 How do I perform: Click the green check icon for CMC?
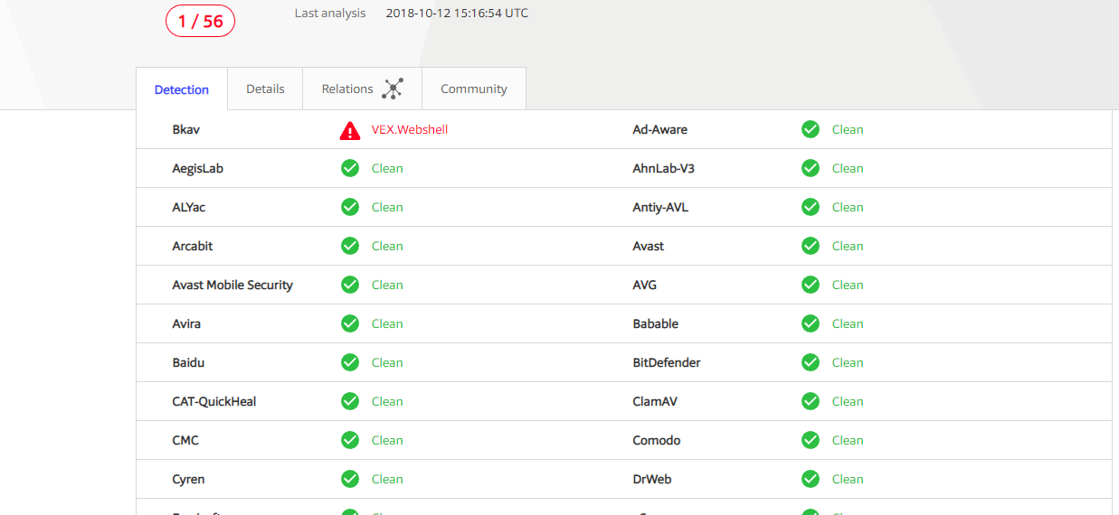pos(350,440)
